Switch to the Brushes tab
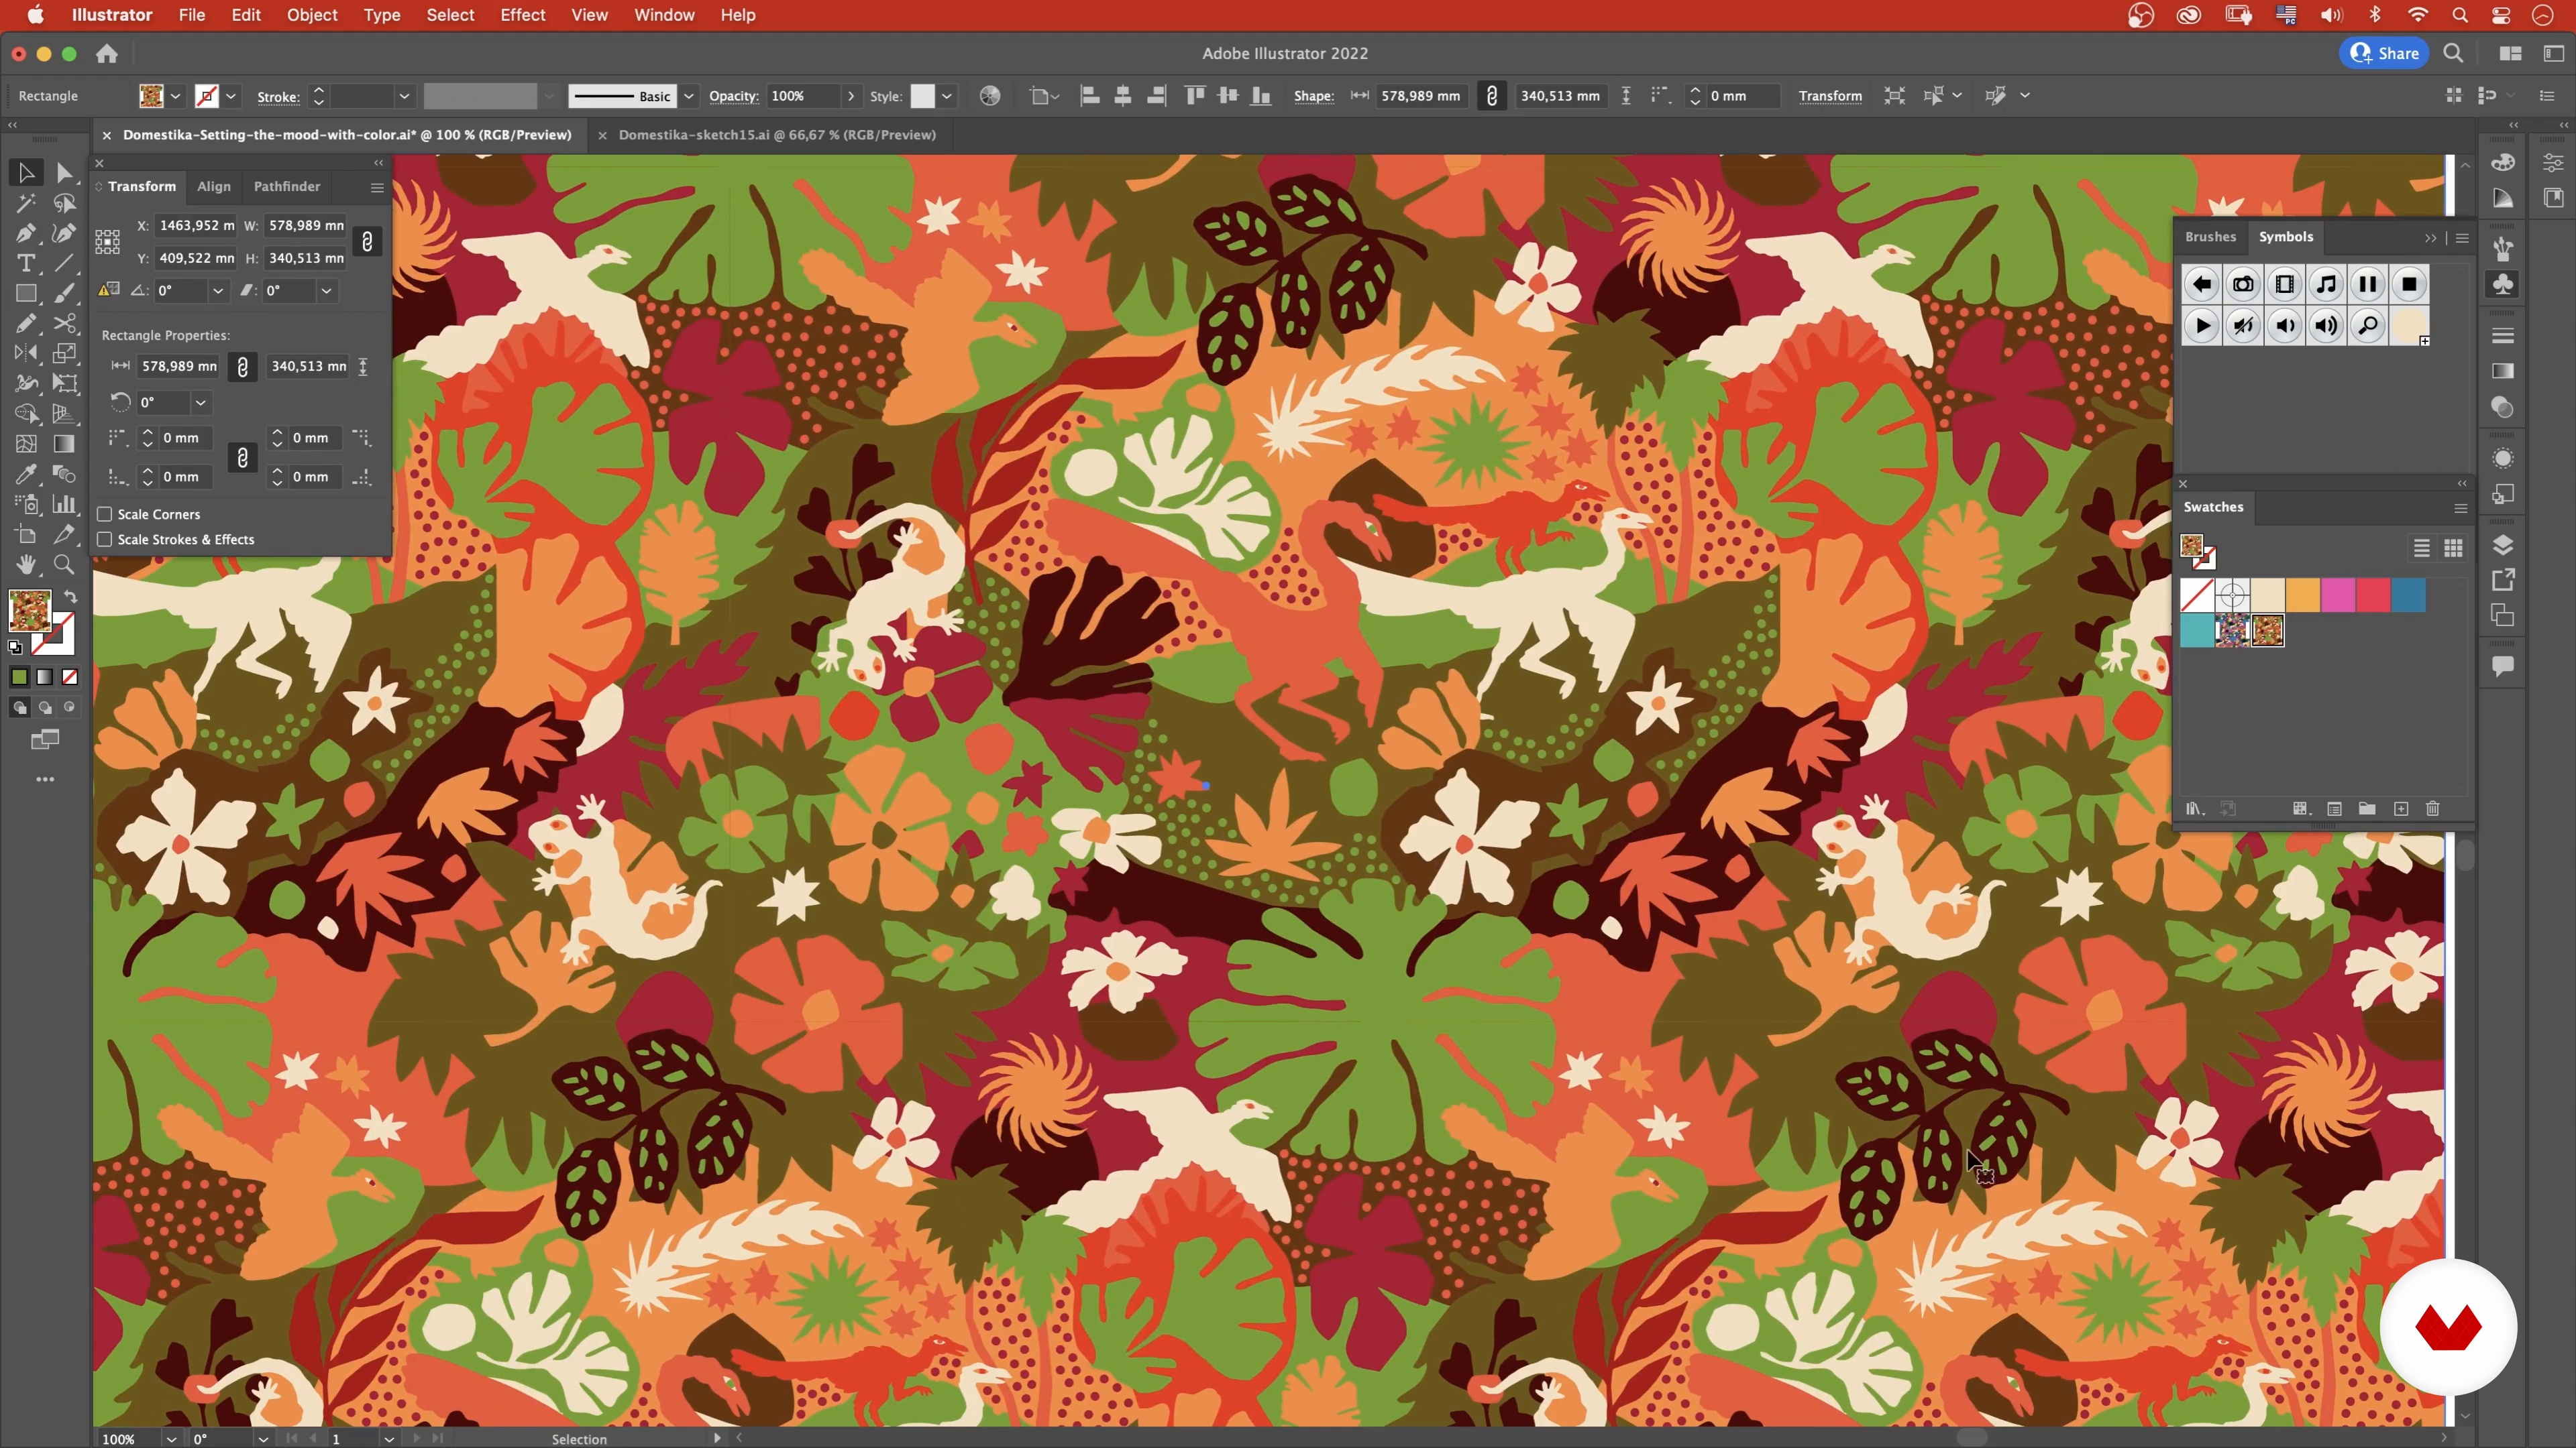The height and width of the screenshot is (1448, 2576). click(2210, 237)
